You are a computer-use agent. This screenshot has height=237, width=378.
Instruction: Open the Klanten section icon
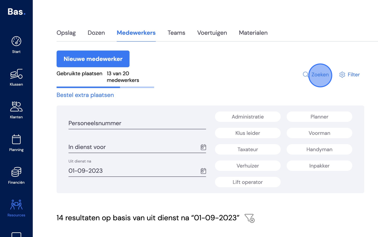(x=17, y=106)
